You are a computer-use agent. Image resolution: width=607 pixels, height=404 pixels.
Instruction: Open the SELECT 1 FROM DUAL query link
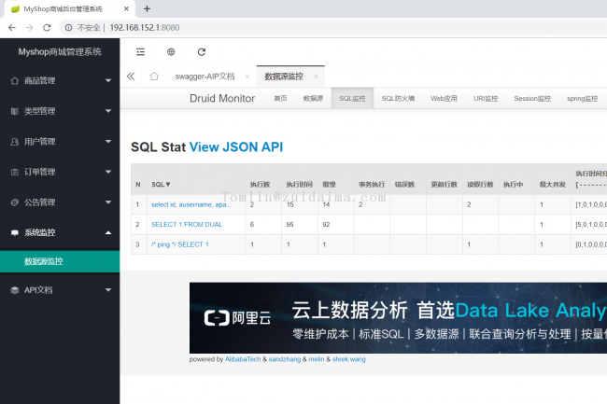pyautogui.click(x=182, y=225)
